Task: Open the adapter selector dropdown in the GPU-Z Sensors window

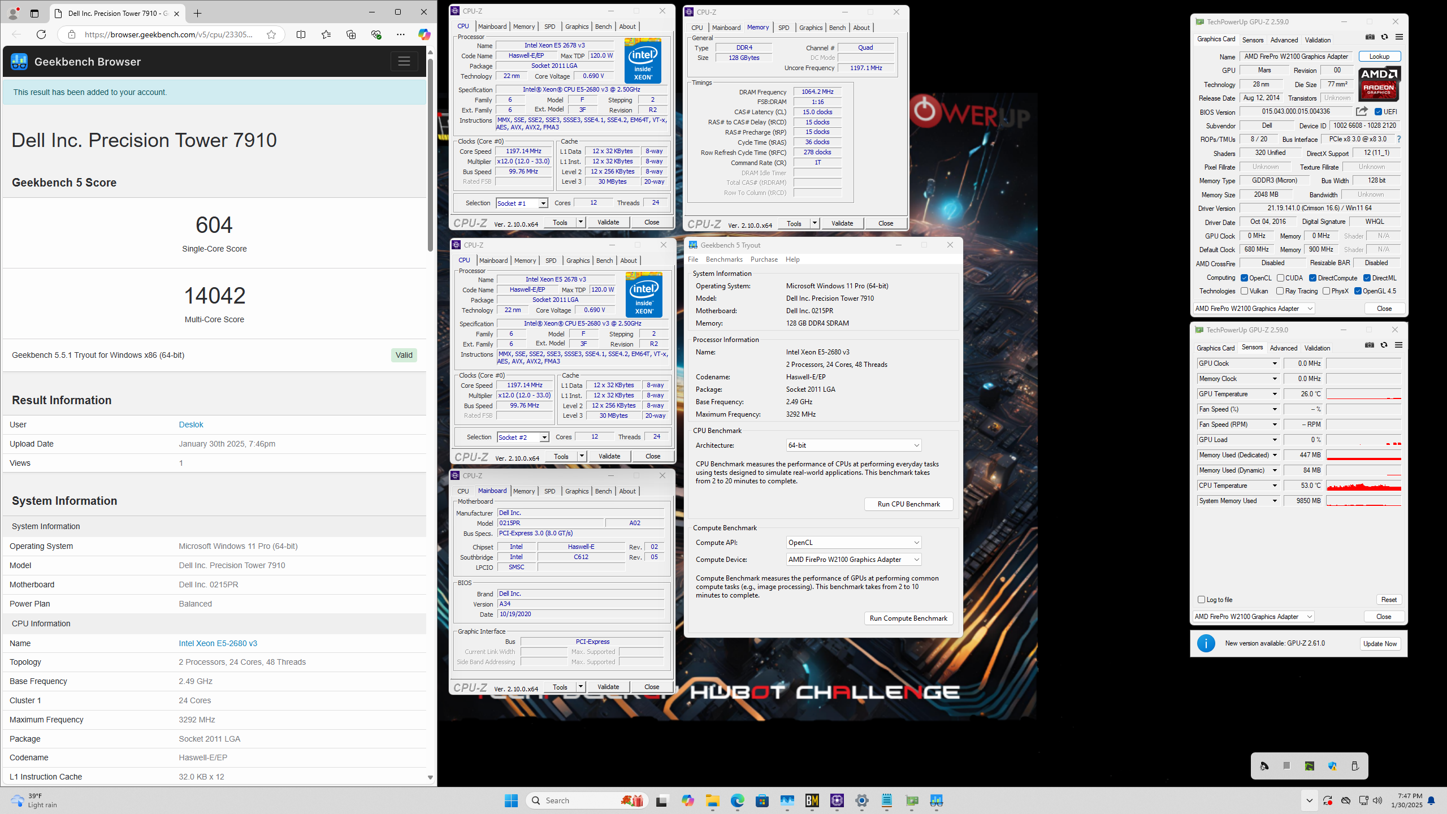Action: click(x=1254, y=616)
